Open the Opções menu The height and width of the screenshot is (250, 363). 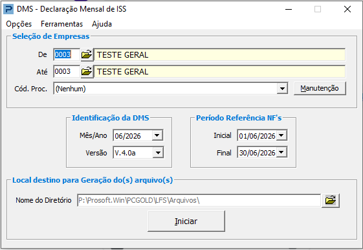coord(19,24)
